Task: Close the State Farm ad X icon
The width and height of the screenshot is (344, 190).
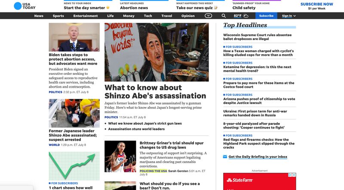Action: (x=294, y=175)
